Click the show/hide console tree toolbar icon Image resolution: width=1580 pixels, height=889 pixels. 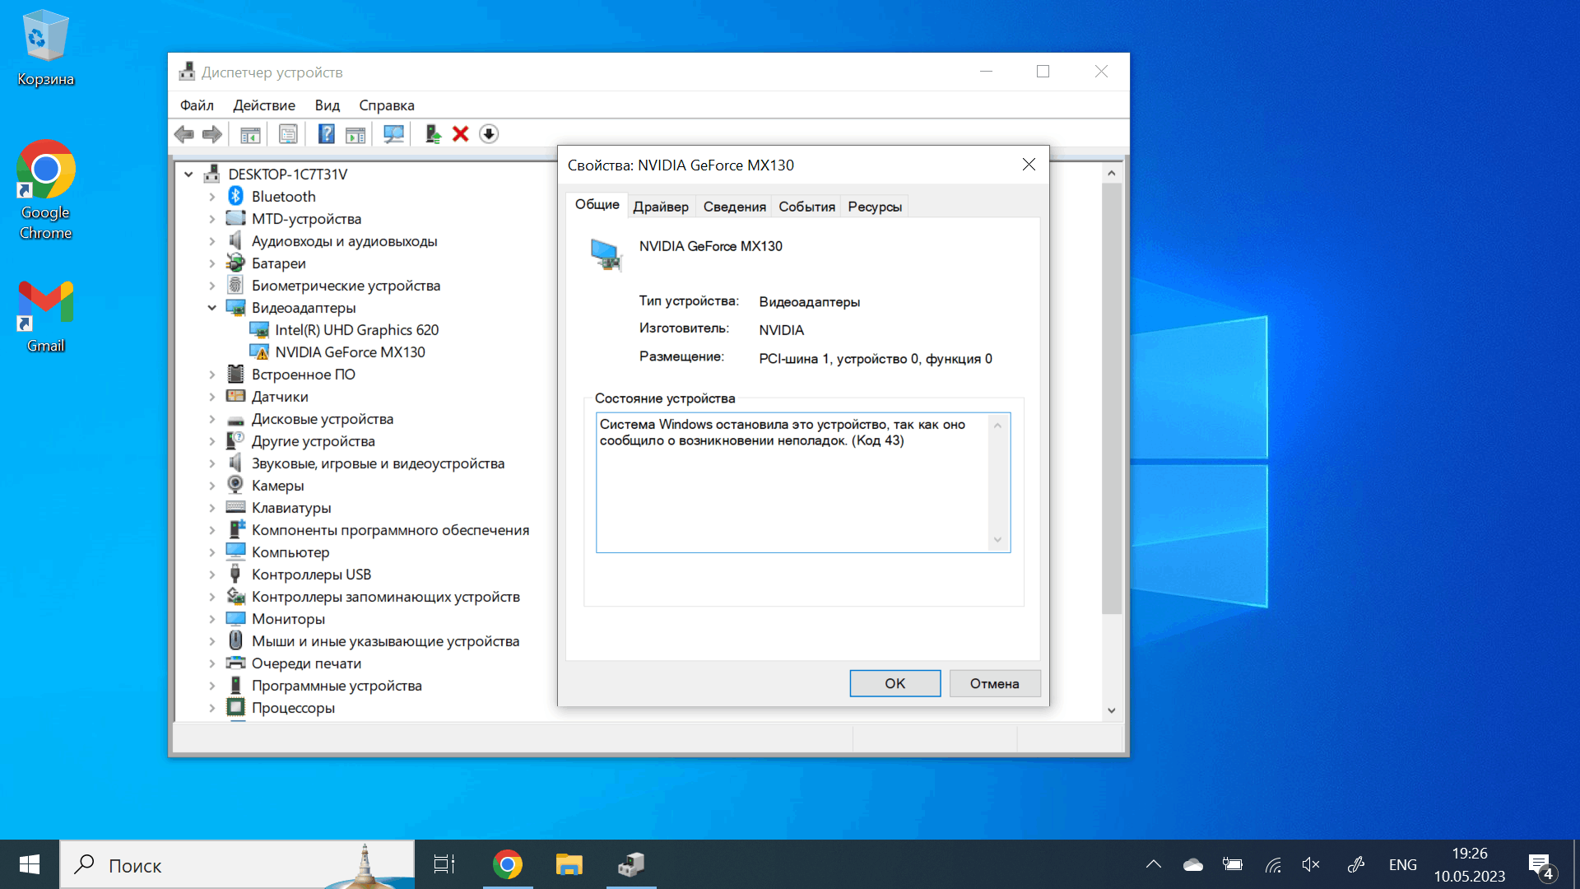click(x=250, y=134)
